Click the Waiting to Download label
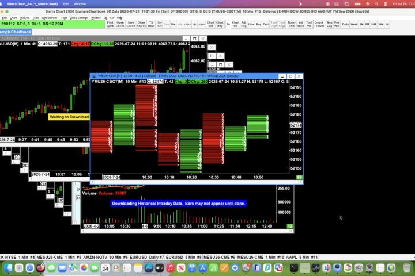Screen dimensions: 415x276 tap(69, 117)
